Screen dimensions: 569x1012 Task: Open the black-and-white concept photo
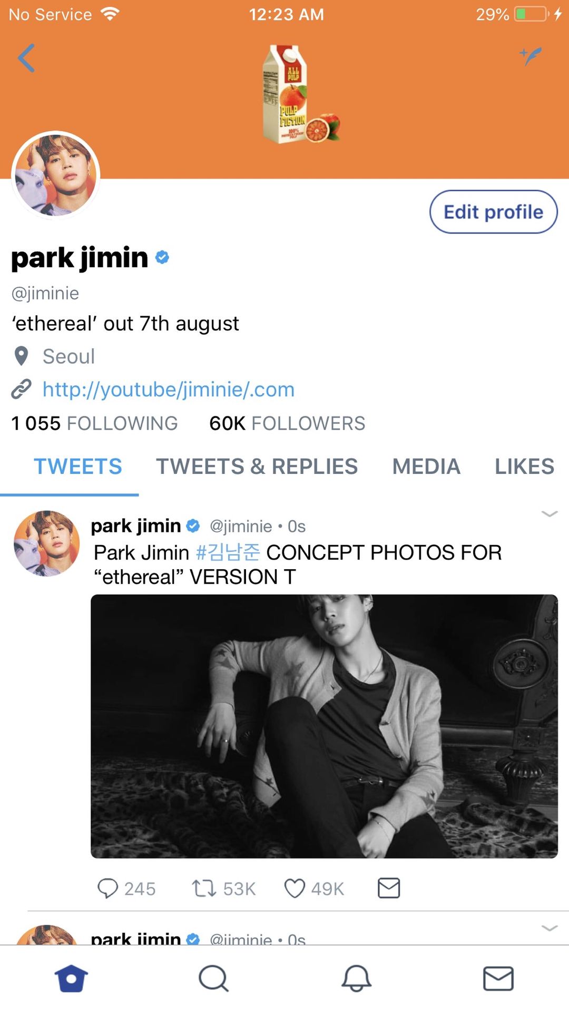pos(324,726)
